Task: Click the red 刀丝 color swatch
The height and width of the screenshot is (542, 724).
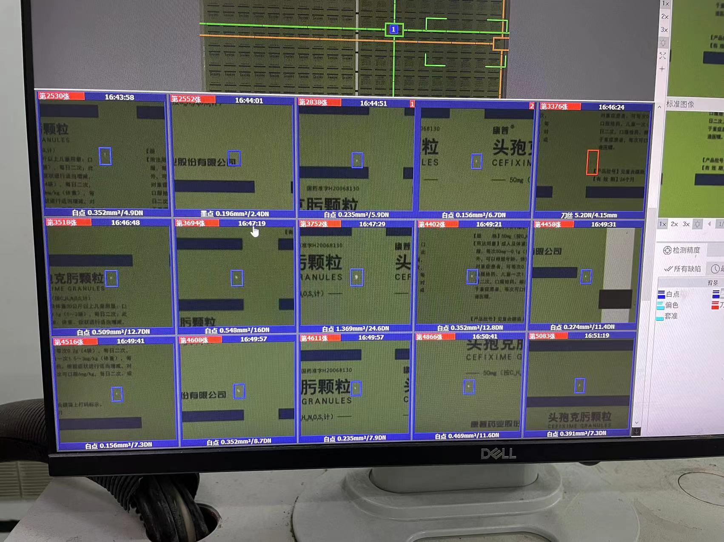Action: coord(715,305)
